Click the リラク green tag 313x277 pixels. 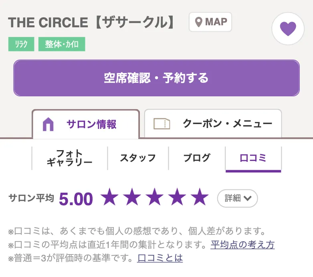click(x=21, y=44)
